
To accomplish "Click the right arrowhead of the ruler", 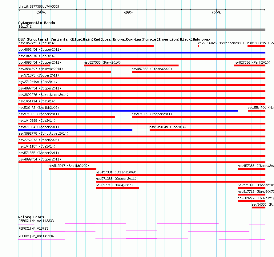I will (264, 10).
